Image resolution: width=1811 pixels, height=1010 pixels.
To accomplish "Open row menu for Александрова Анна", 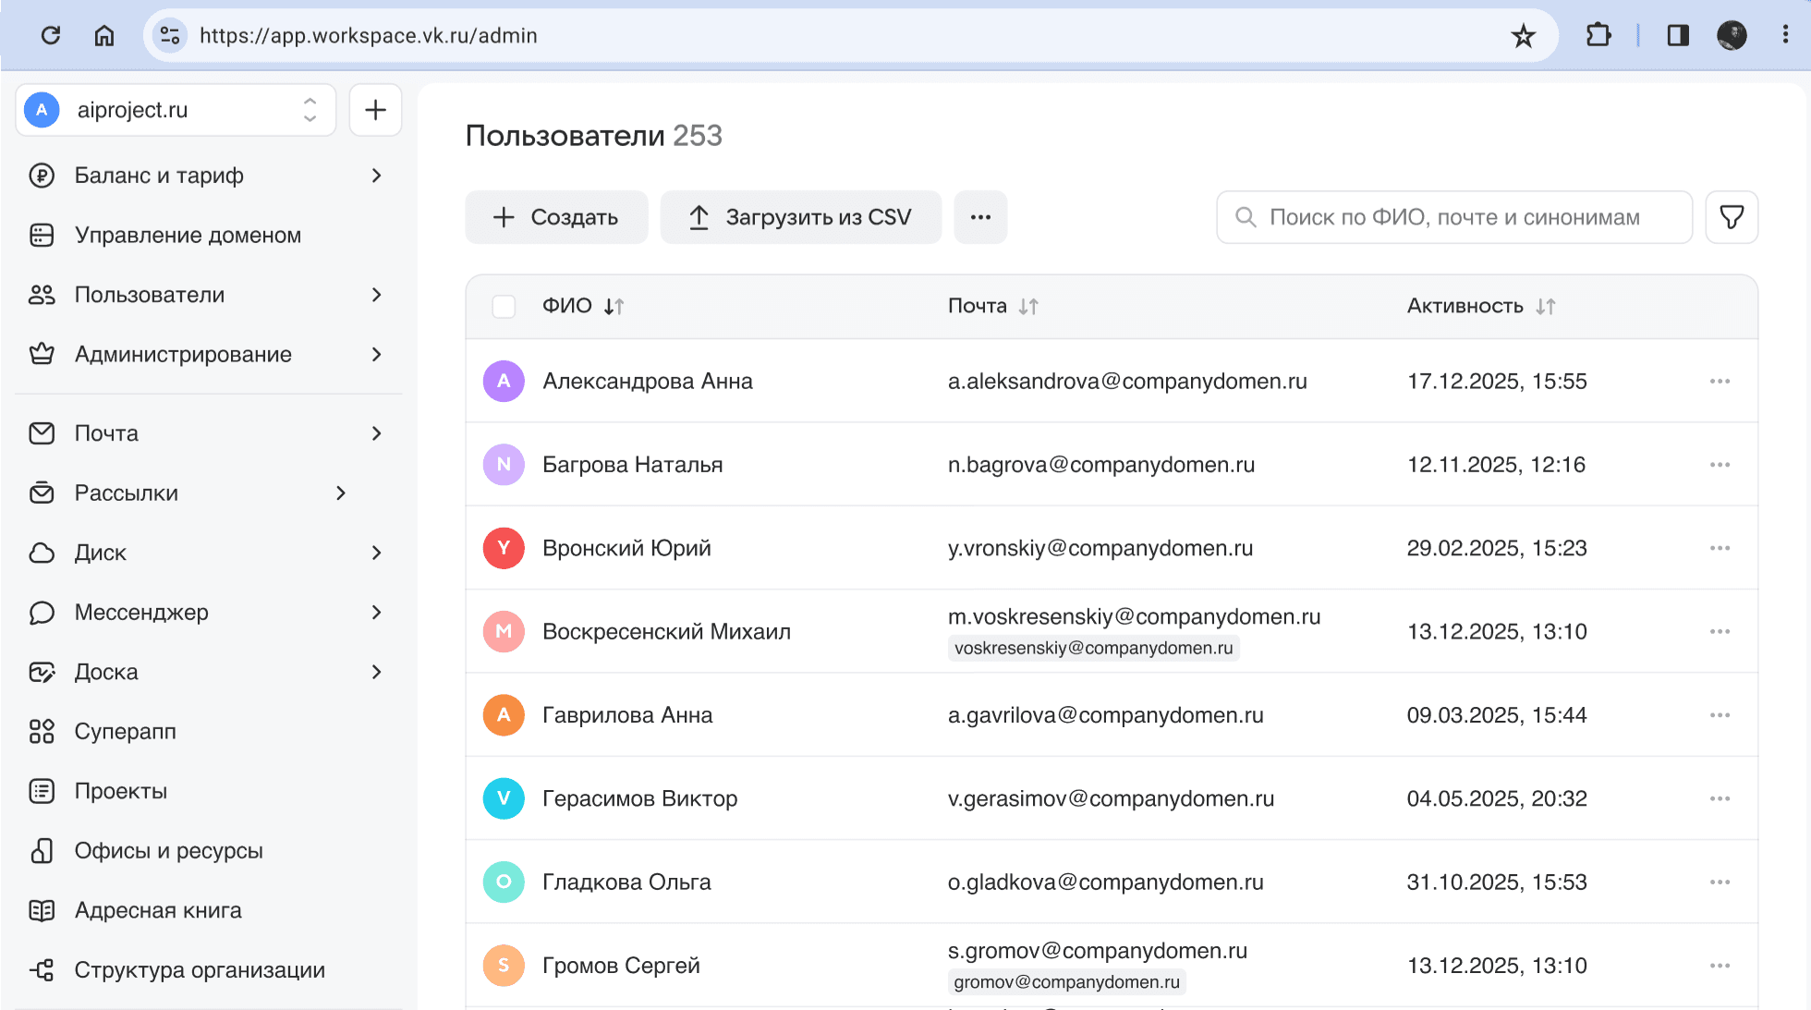I will tap(1720, 382).
